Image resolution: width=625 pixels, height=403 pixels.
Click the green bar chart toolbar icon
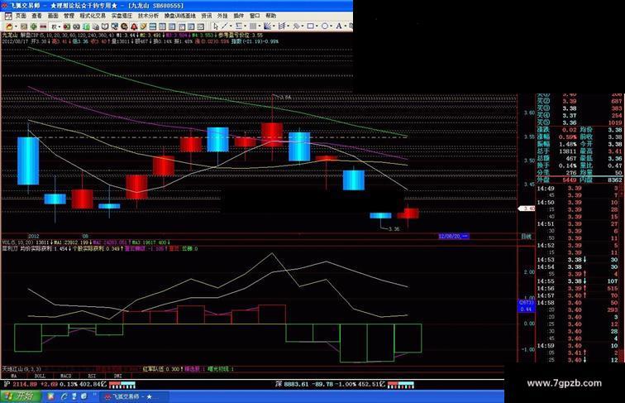(86, 26)
